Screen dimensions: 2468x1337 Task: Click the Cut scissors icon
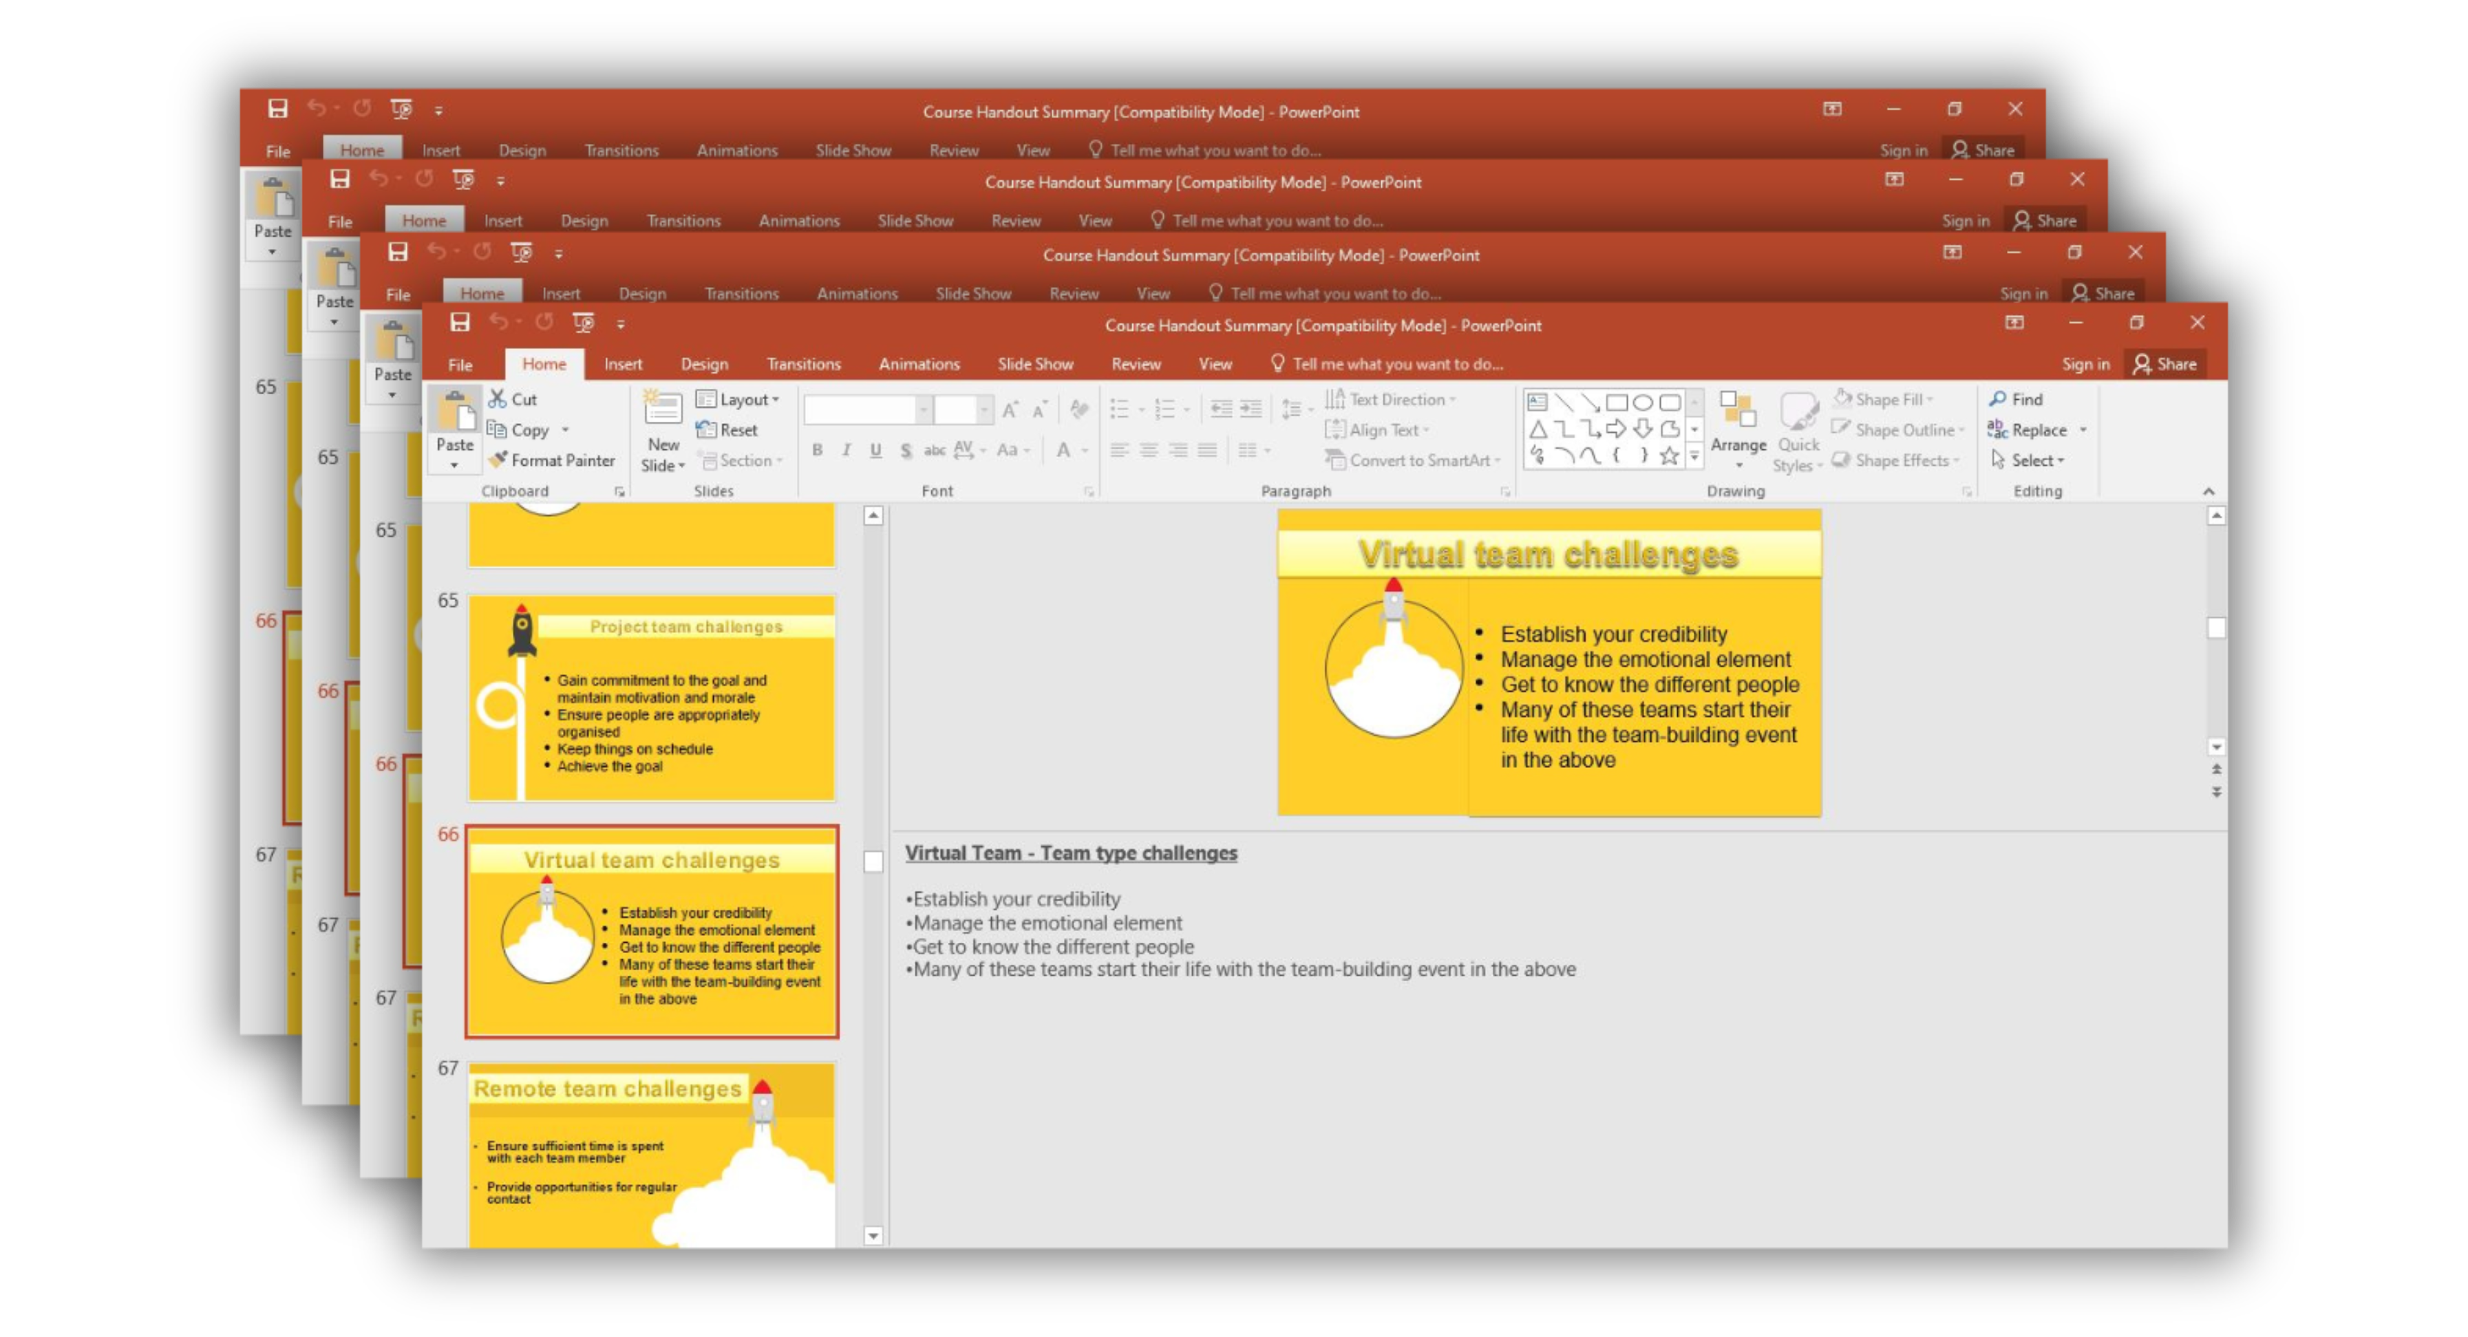[497, 398]
